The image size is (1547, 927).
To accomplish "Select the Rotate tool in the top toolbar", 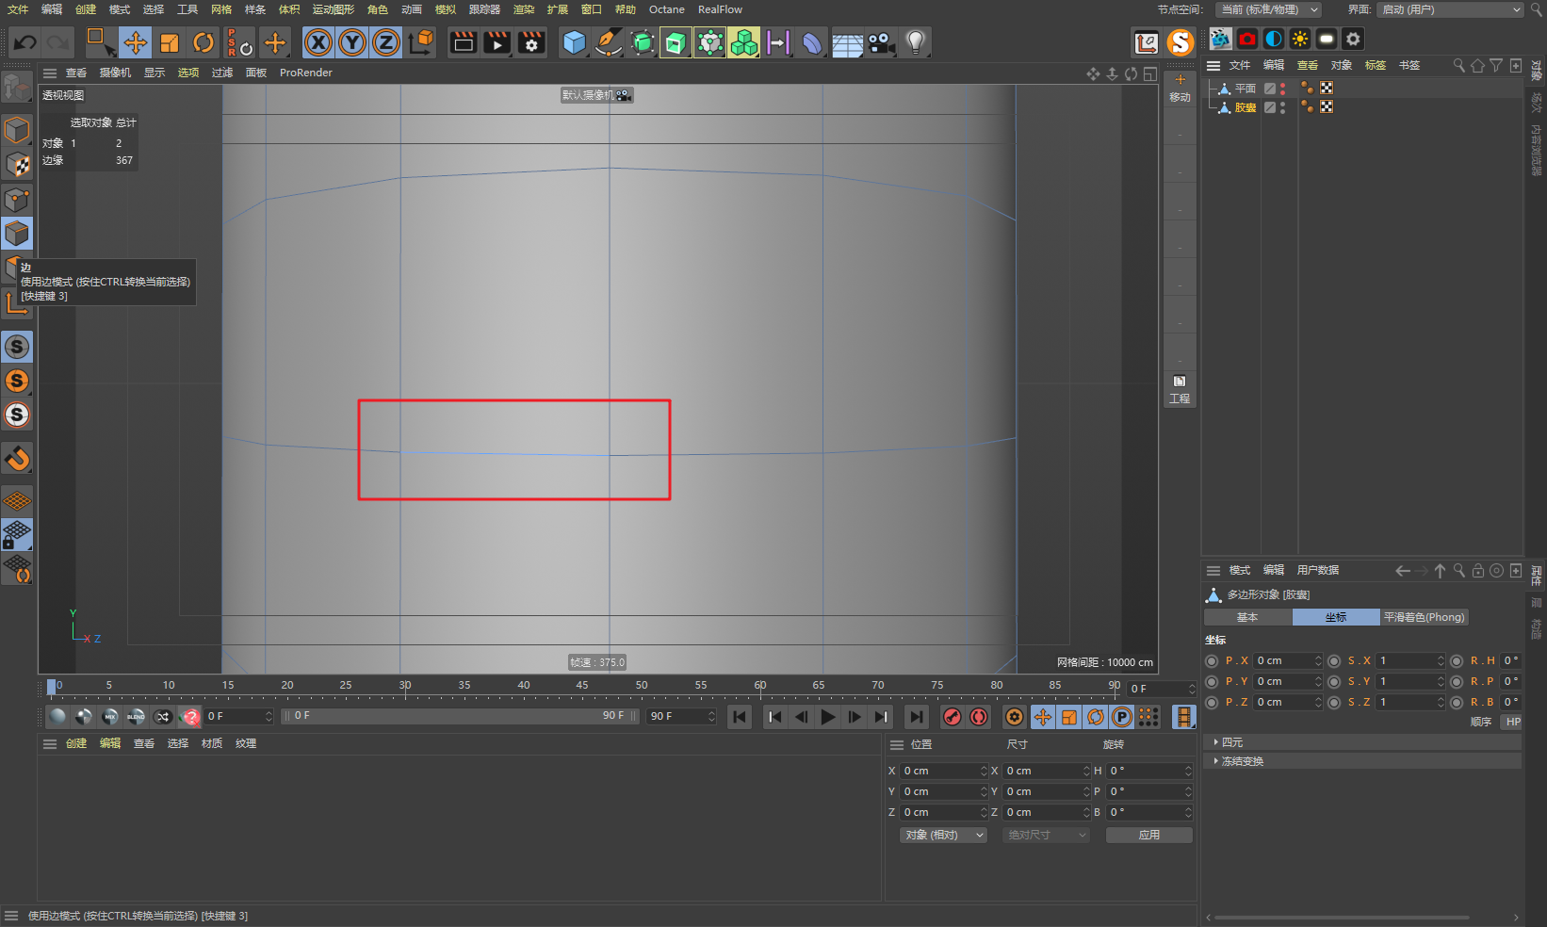I will [x=204, y=42].
